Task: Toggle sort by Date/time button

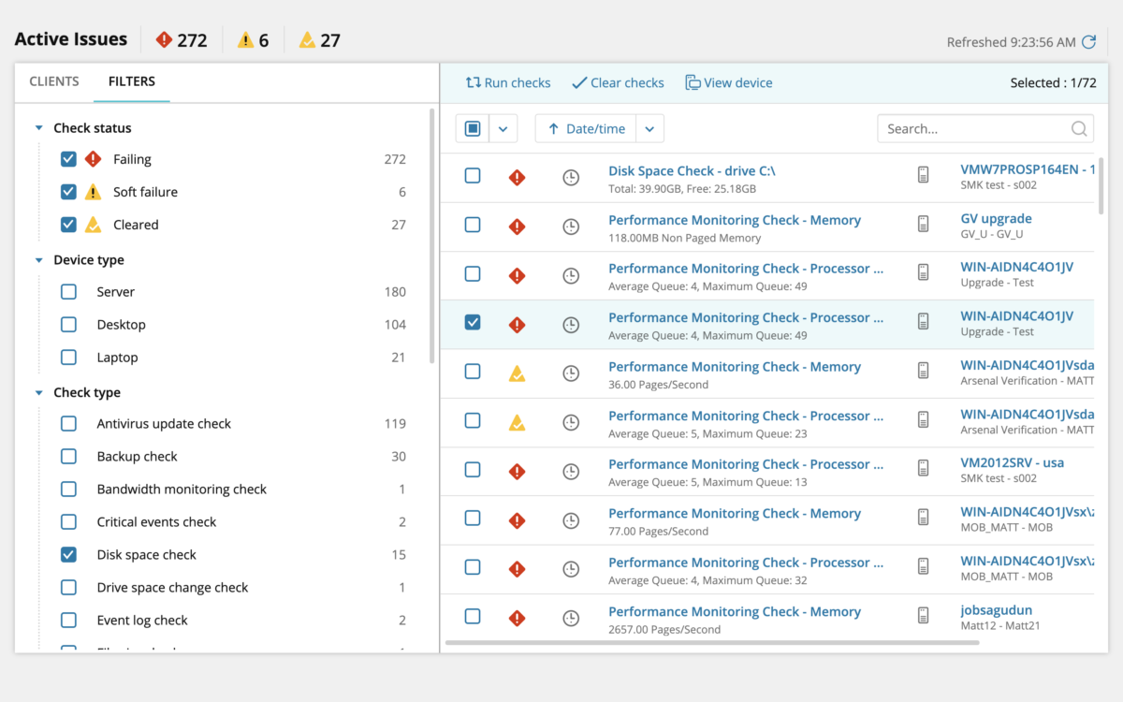Action: click(586, 128)
